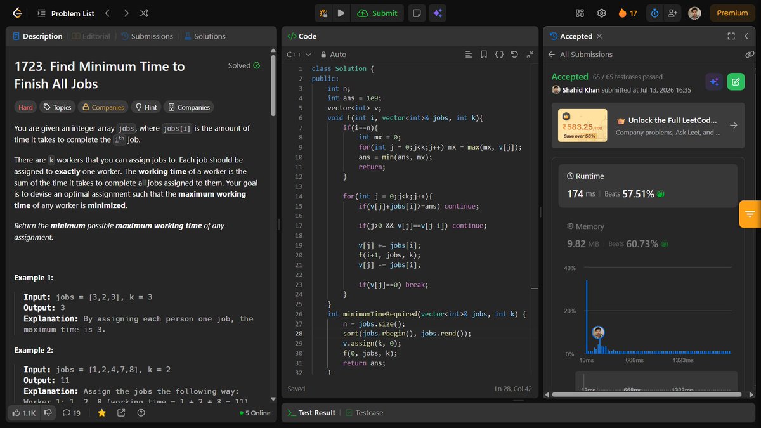The image size is (761, 428).
Task: Select the Runtime stats card
Action: [648, 186]
